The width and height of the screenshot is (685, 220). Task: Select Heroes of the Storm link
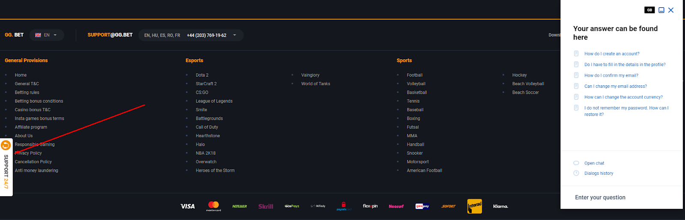tap(215, 171)
